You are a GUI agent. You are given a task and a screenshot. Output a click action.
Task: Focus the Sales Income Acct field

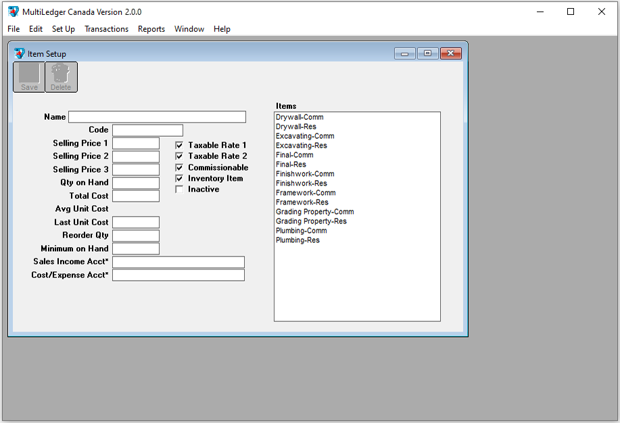pyautogui.click(x=178, y=262)
